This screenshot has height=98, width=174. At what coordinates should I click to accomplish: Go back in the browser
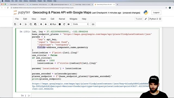[x=2, y=8]
